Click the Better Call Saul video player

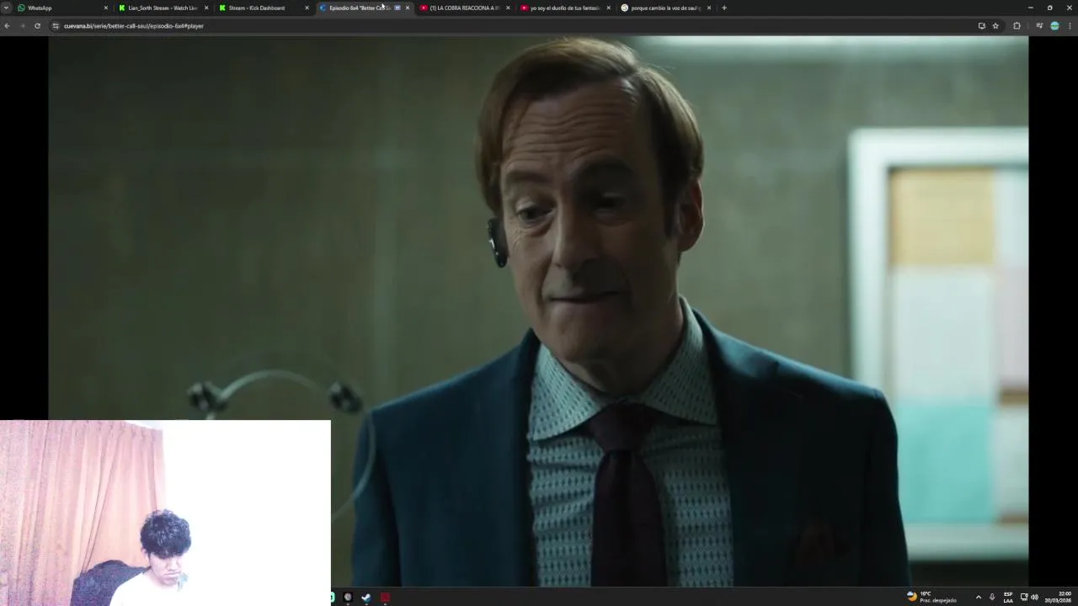click(x=538, y=311)
